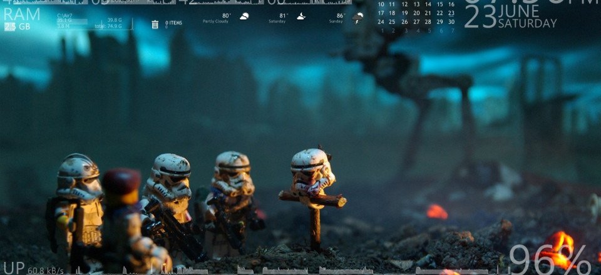601x275 pixels.
Task: Click the '96%' meter reading
Action: [x=550, y=260]
